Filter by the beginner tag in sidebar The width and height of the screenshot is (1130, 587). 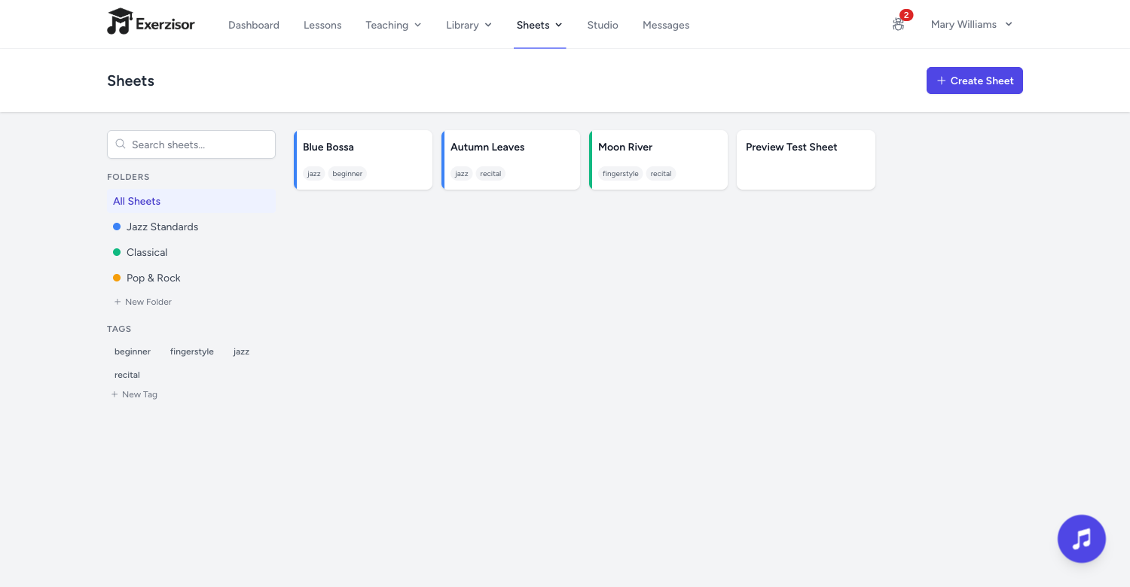133,351
